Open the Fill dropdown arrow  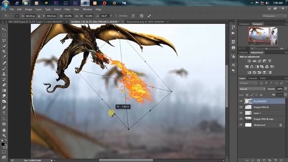285,95
